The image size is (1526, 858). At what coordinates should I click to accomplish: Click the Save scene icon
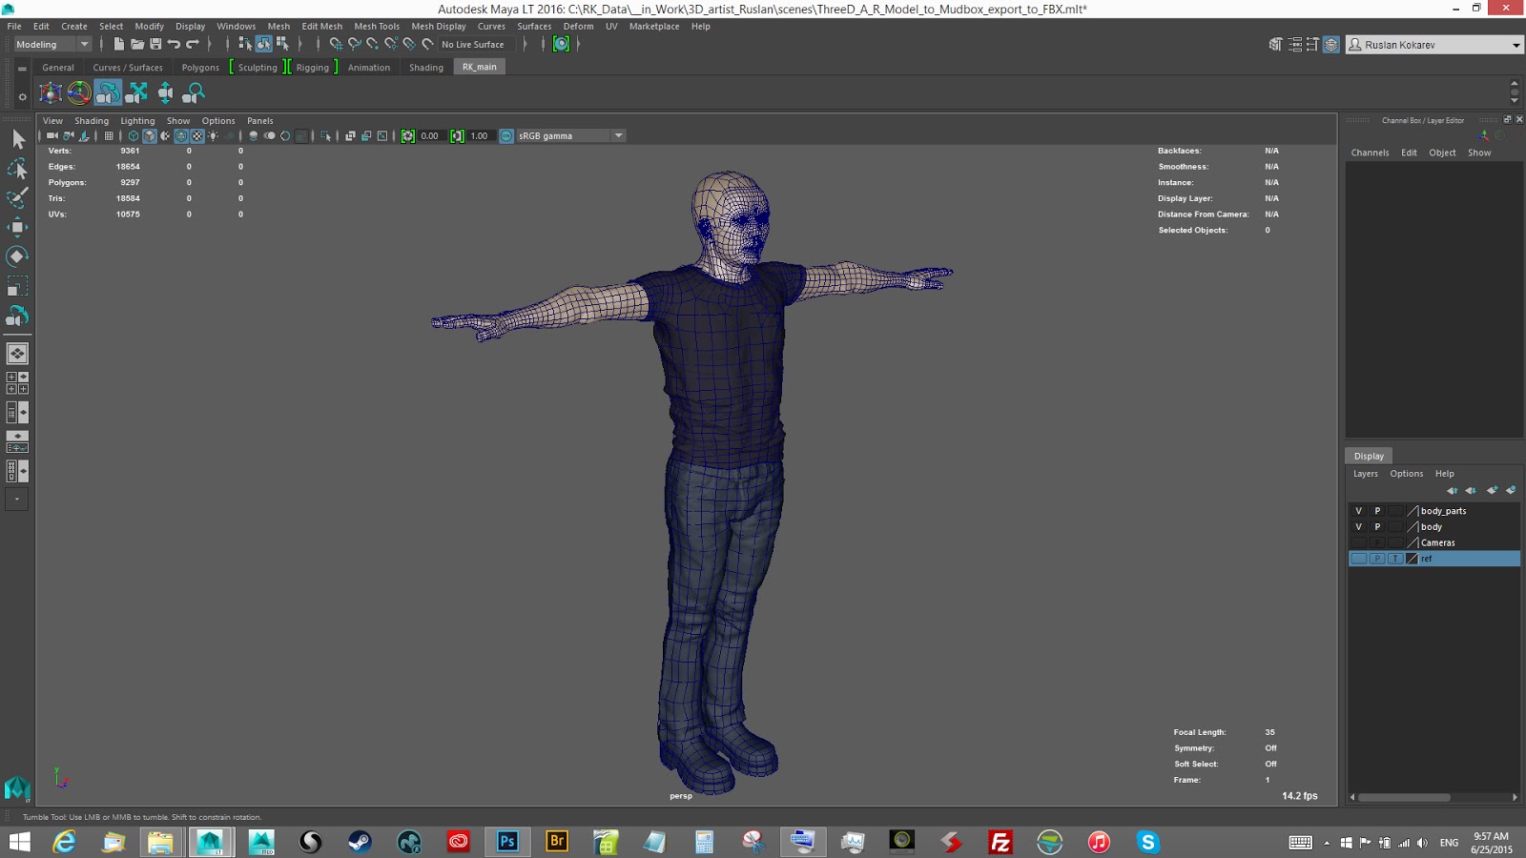pyautogui.click(x=155, y=44)
